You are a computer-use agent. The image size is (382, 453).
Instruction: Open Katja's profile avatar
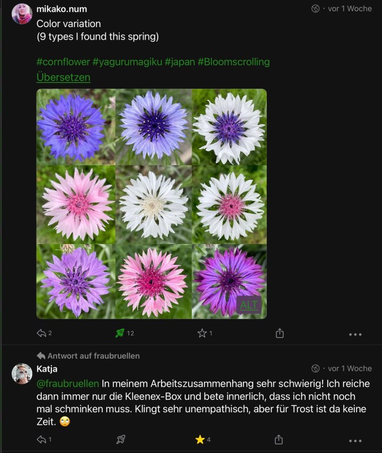(x=22, y=373)
